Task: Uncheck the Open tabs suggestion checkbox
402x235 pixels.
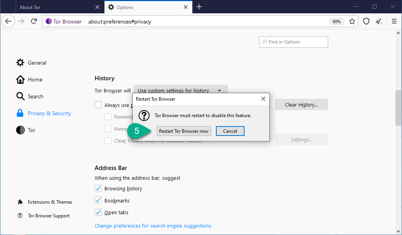Action: point(98,212)
